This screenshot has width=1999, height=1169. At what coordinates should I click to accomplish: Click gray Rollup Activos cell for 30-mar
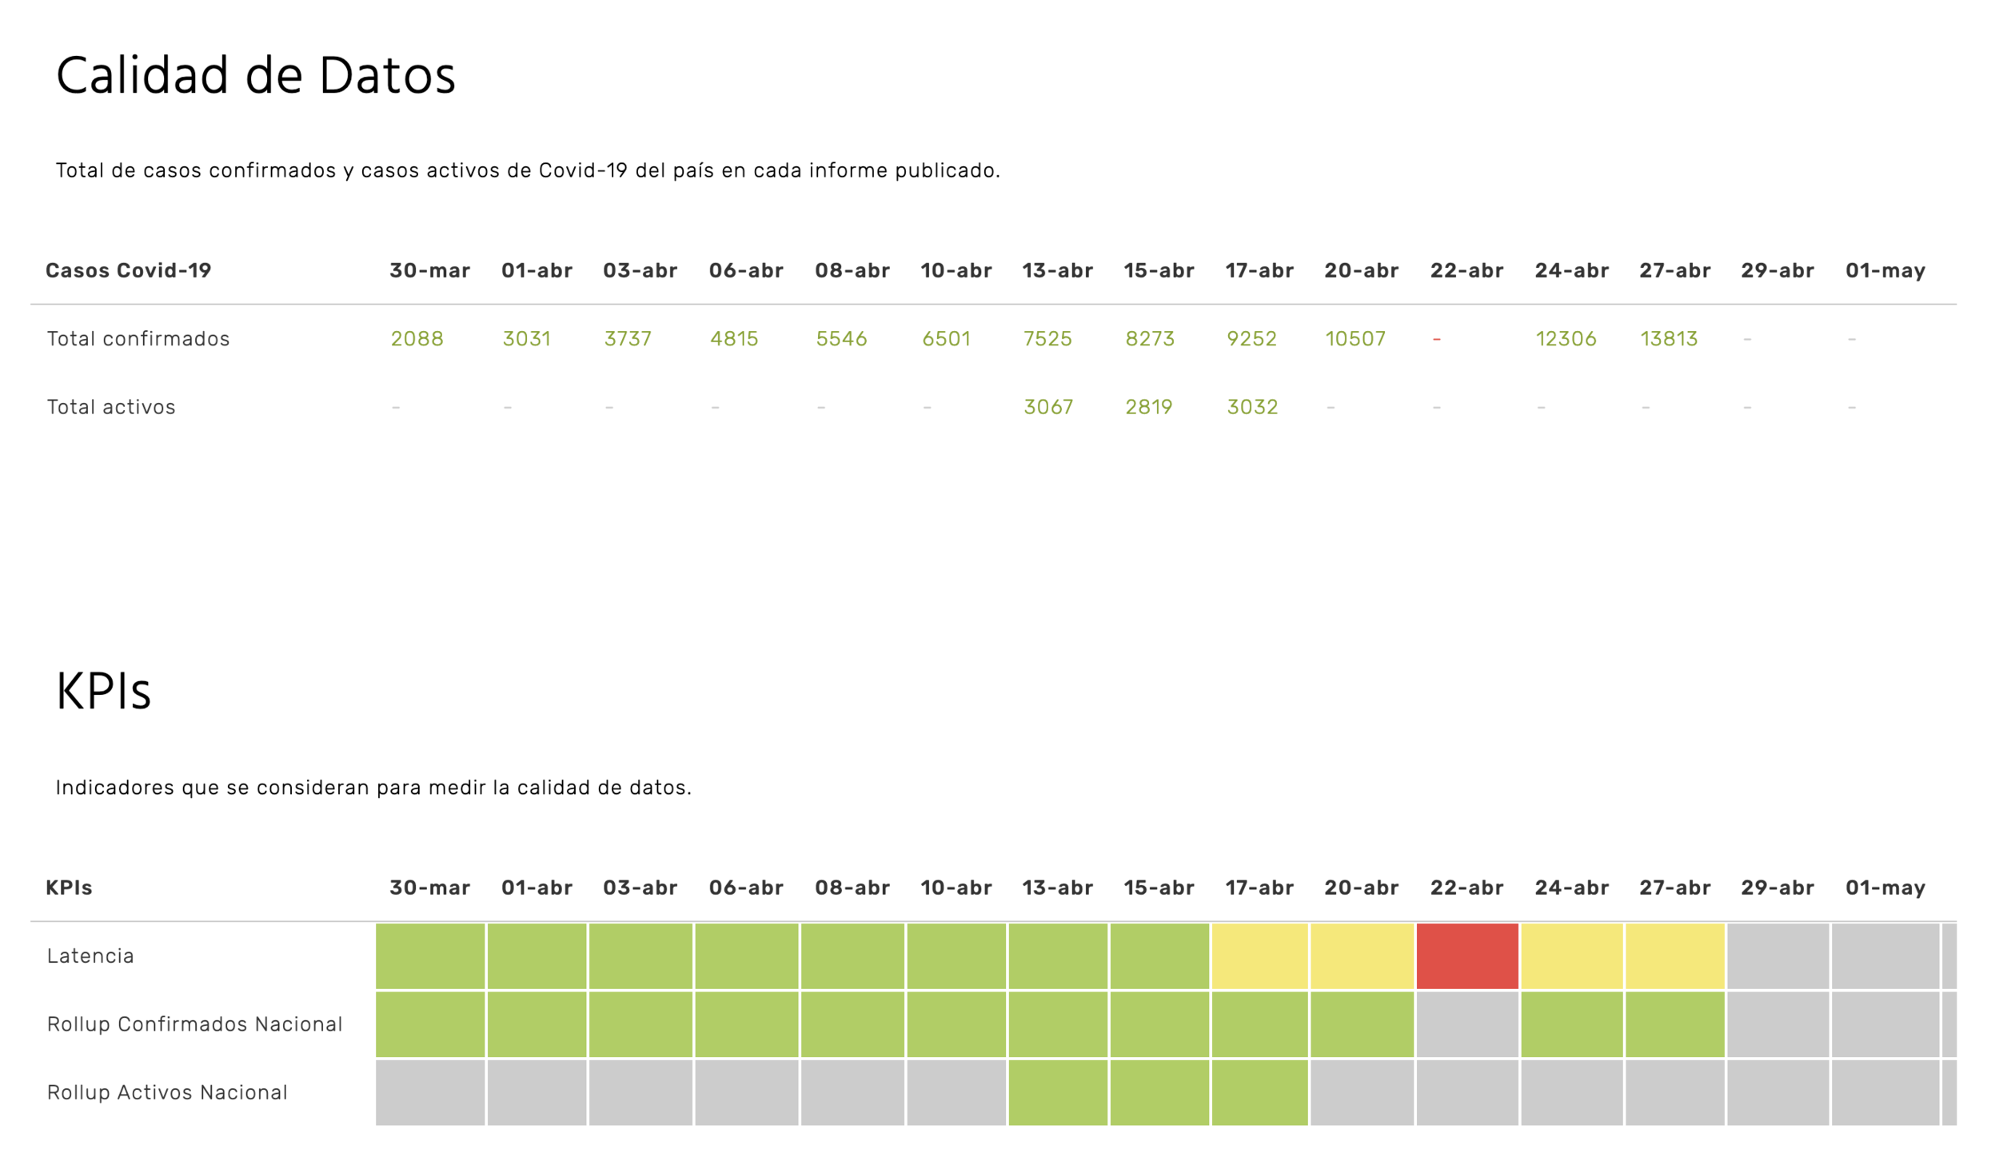(x=430, y=1092)
